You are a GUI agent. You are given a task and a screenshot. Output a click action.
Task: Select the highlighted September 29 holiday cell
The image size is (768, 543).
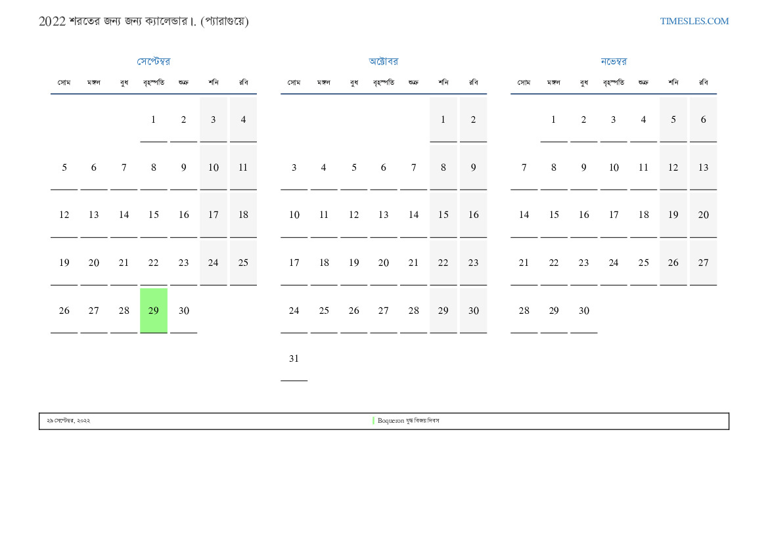click(x=154, y=311)
